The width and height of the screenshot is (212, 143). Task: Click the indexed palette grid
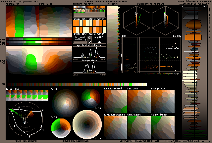click(89, 12)
